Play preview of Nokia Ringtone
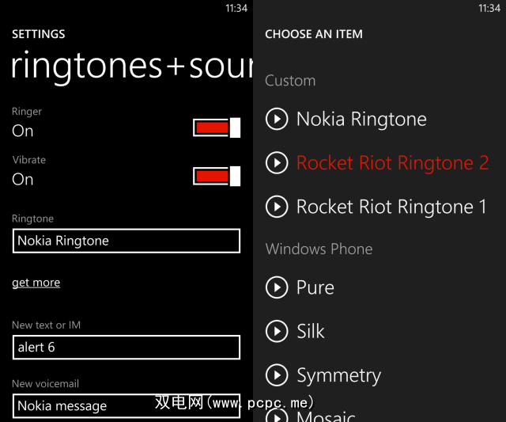 coord(277,120)
